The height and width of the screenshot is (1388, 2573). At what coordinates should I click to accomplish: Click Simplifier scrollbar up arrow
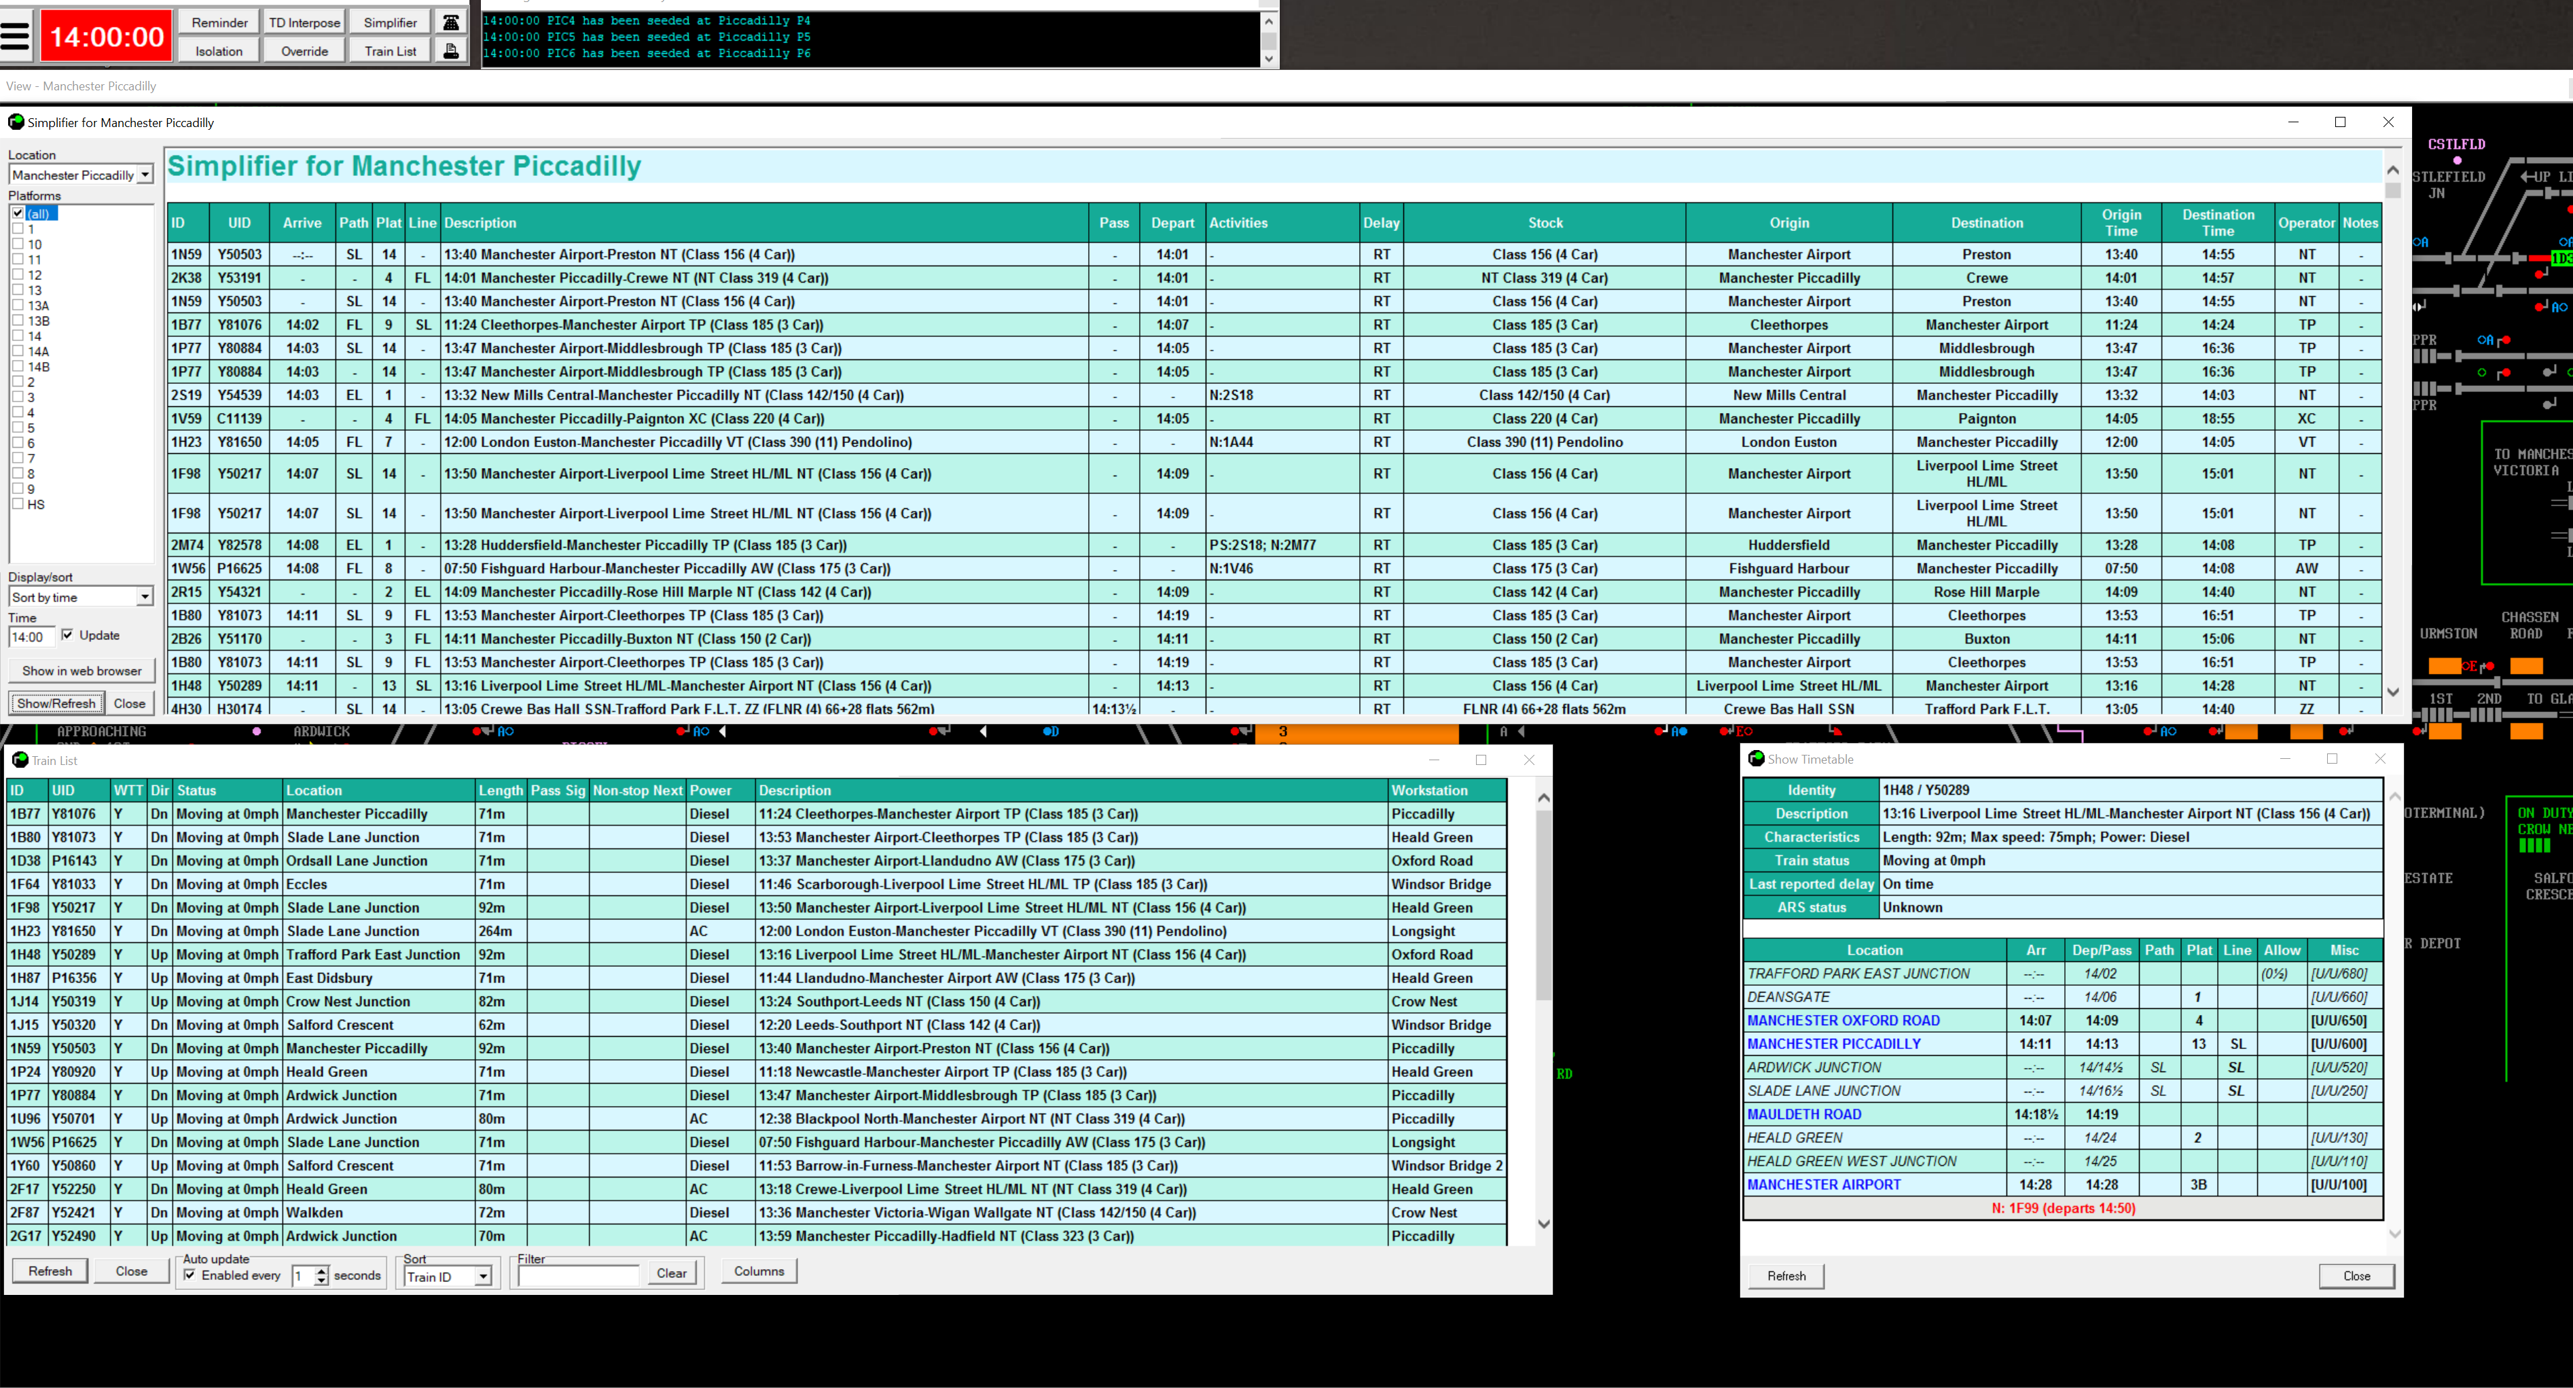[2392, 170]
